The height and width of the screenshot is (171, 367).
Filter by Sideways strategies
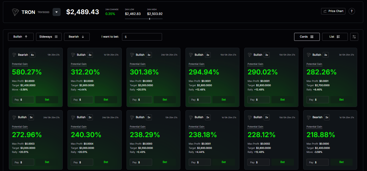(x=49, y=37)
